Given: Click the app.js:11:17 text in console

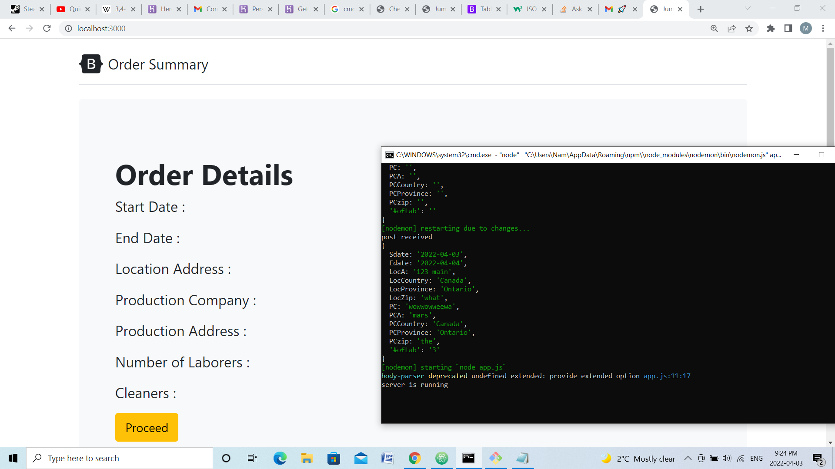Looking at the screenshot, I should coord(667,376).
